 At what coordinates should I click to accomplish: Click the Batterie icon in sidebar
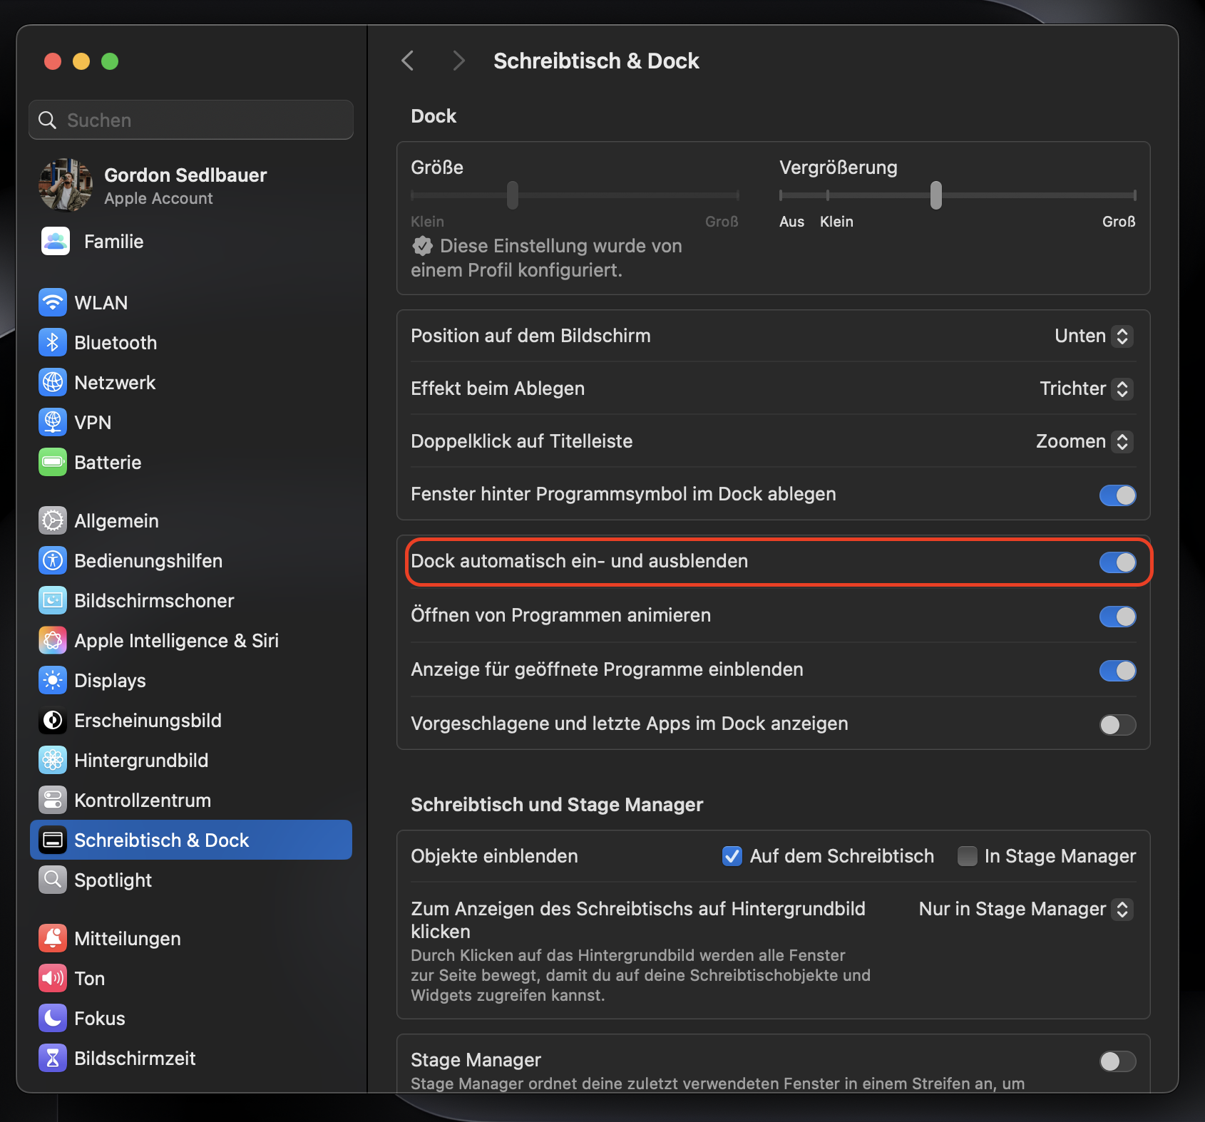(x=52, y=462)
